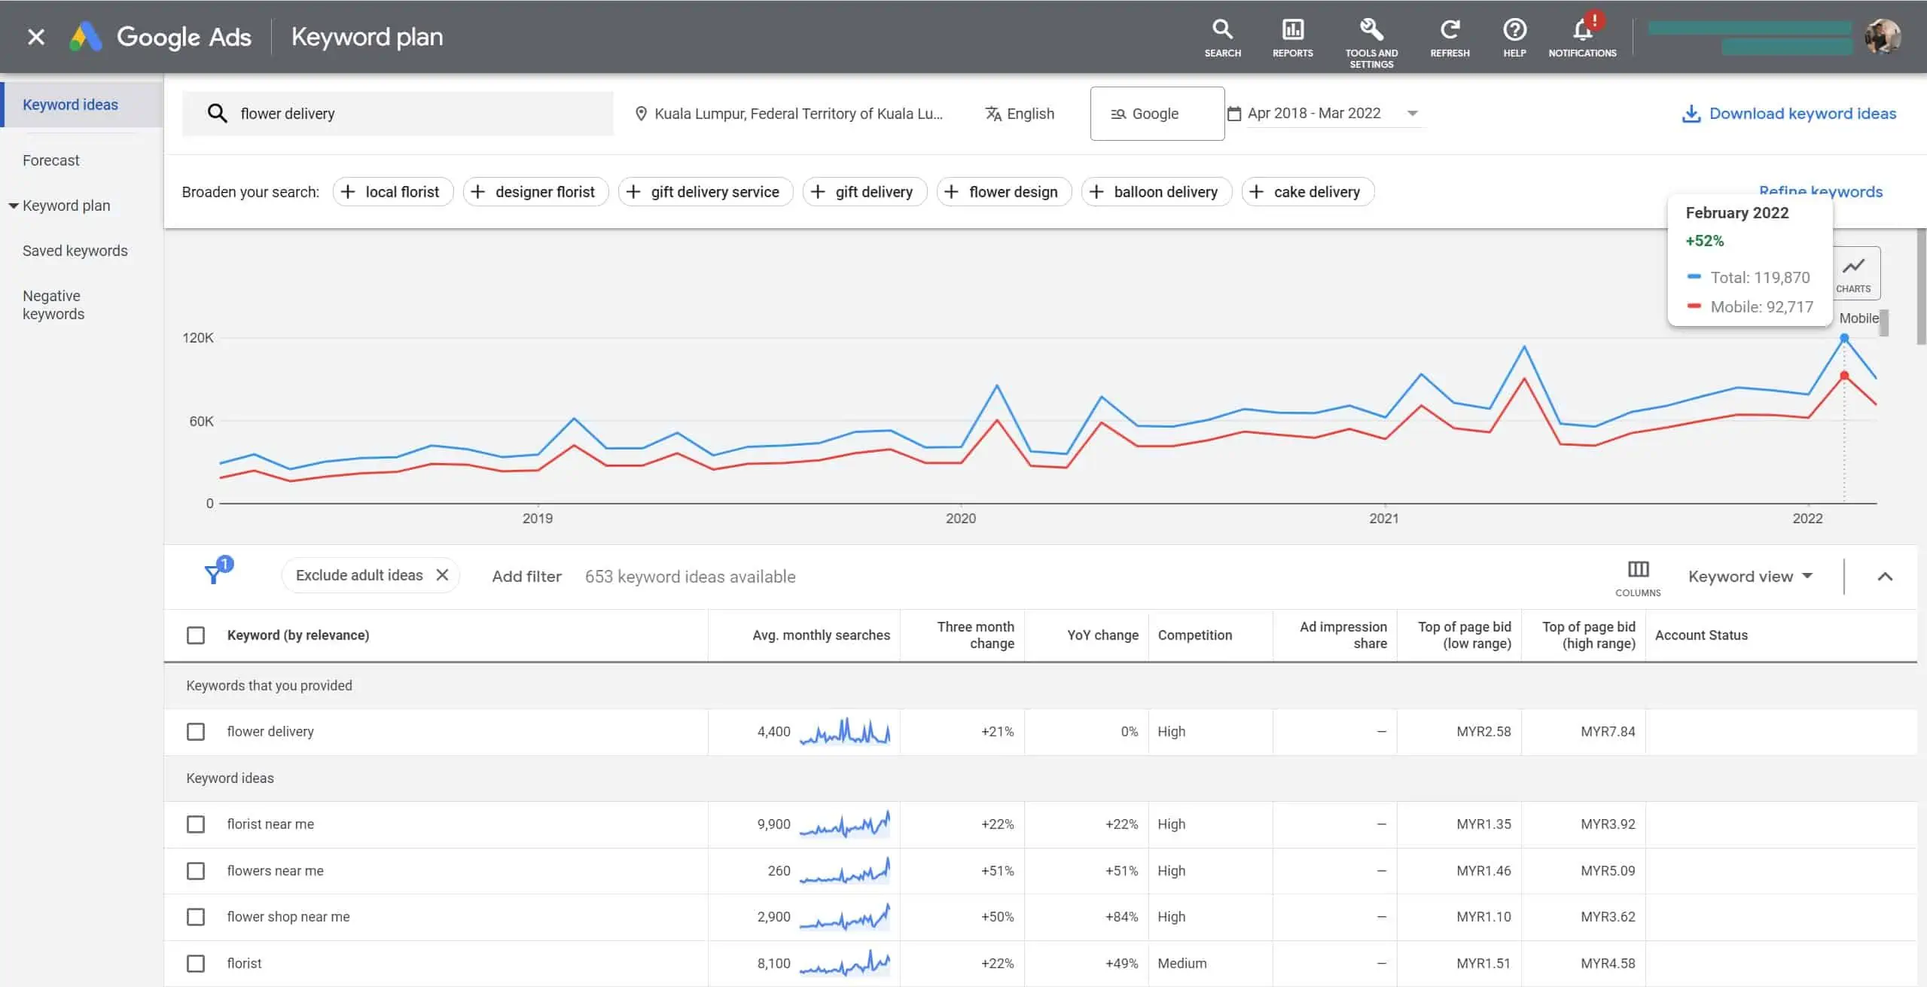Sort by YoY change column
Image resolution: width=1927 pixels, height=987 pixels.
click(1102, 635)
